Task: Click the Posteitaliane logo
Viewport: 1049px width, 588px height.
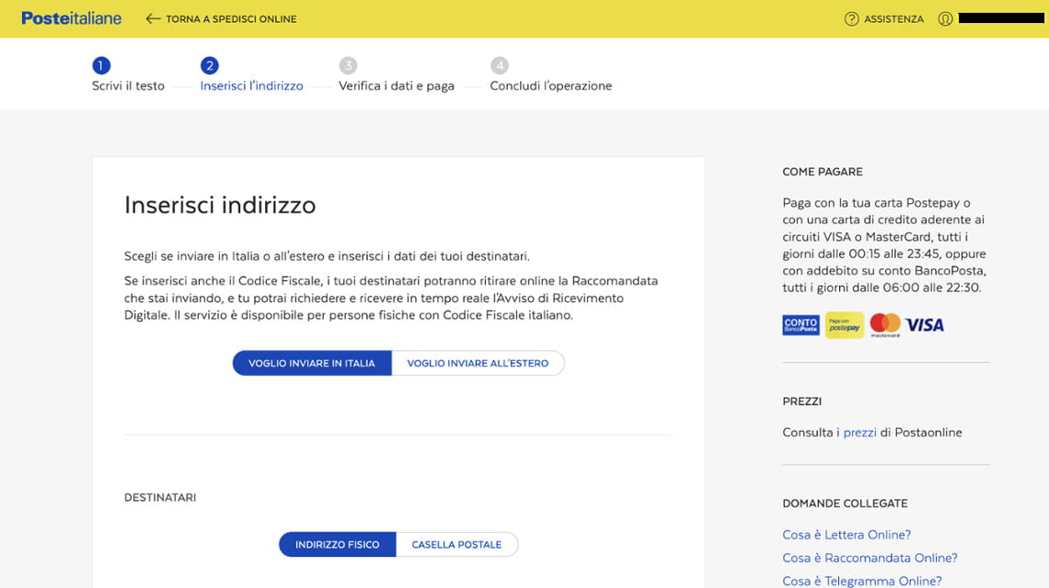Action: point(71,18)
